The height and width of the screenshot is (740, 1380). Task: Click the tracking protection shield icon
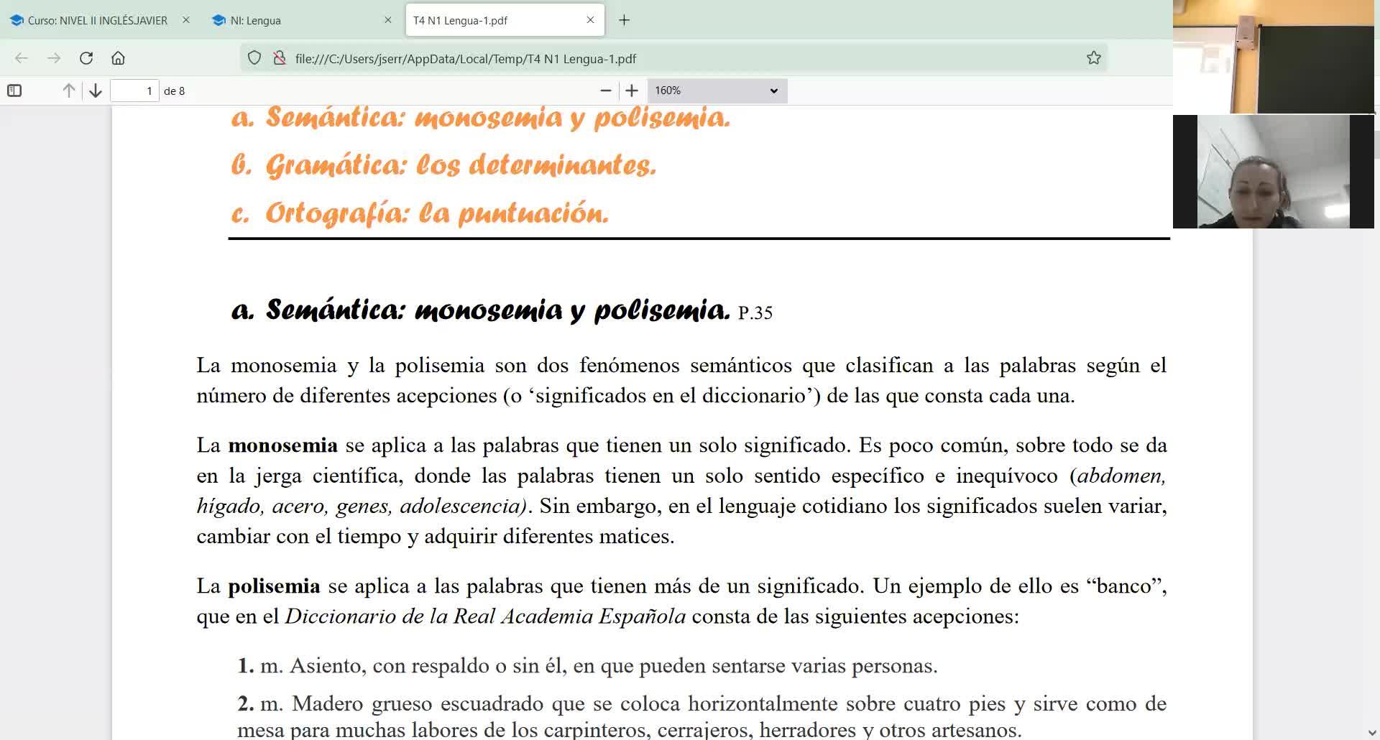pyautogui.click(x=254, y=58)
